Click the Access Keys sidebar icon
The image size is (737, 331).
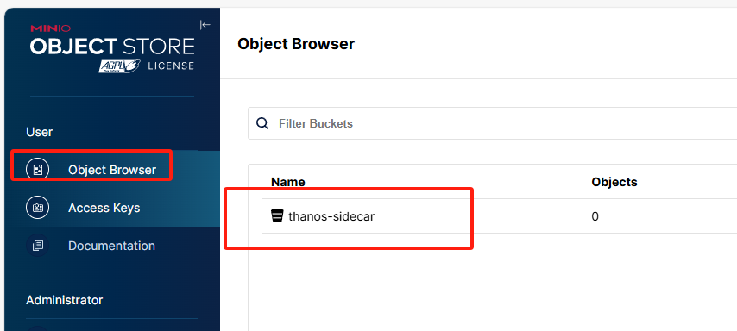coord(38,208)
